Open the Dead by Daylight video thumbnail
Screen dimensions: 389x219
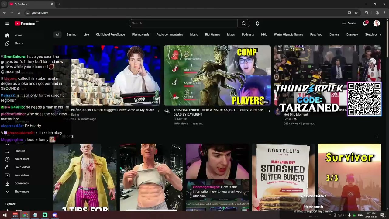tap(217, 75)
